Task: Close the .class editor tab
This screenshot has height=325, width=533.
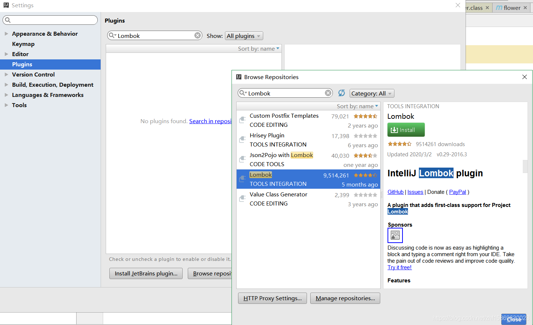Action: [487, 8]
